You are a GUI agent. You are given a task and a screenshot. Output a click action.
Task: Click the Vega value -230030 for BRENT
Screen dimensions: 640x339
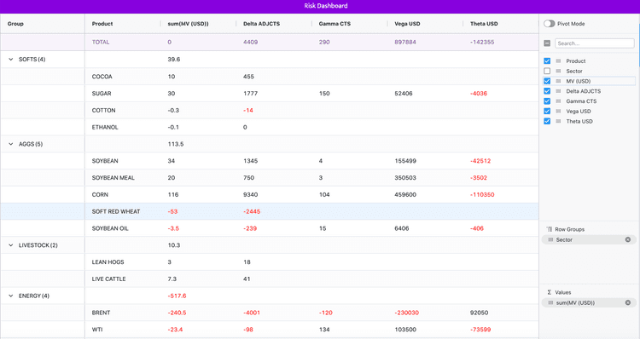click(x=406, y=313)
